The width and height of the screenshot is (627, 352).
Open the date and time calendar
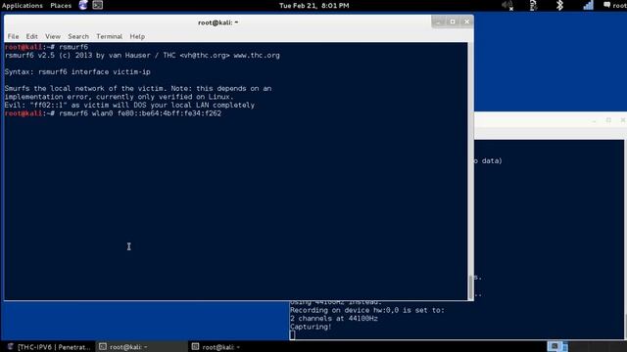coord(313,6)
